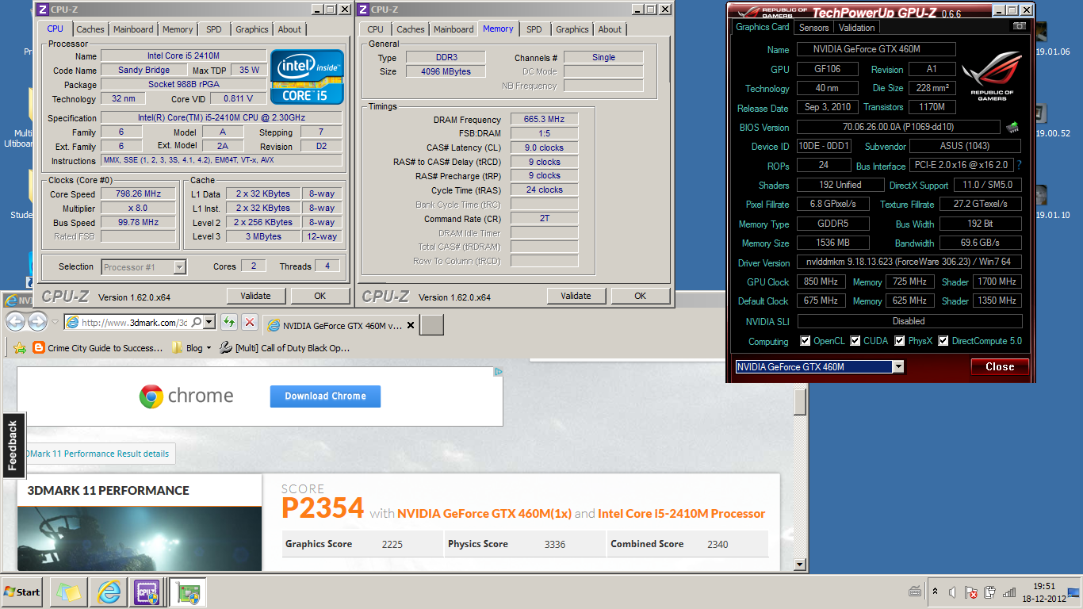Open the GPU selection dropdown in GPU-Z

coord(898,367)
